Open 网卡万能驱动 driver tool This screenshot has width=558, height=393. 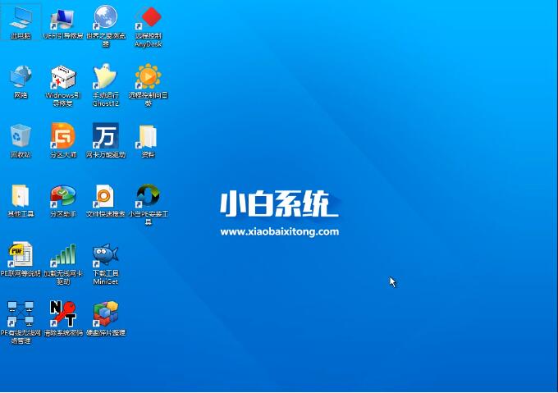[105, 135]
